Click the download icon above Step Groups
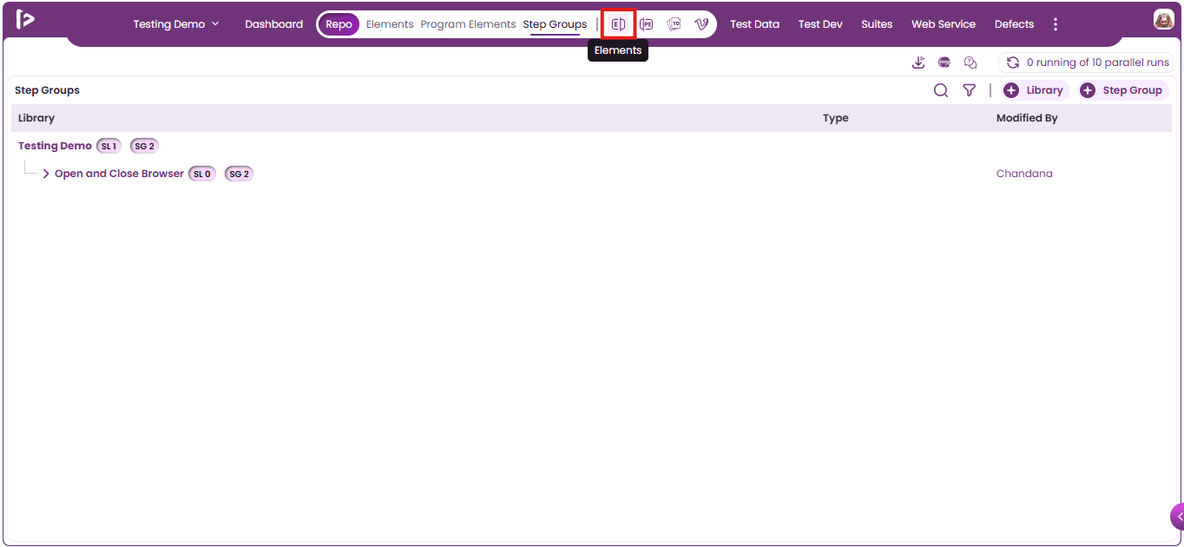 [918, 63]
